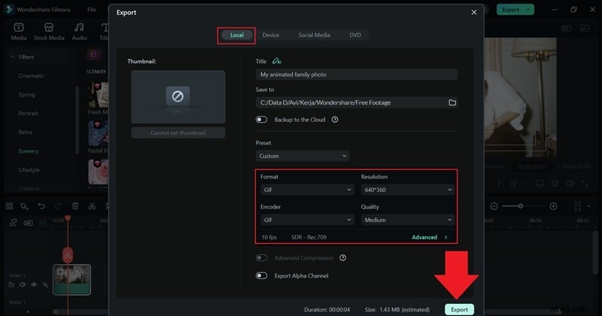Click Backup to the Cloud help icon
This screenshot has width=602, height=316.
(x=335, y=120)
